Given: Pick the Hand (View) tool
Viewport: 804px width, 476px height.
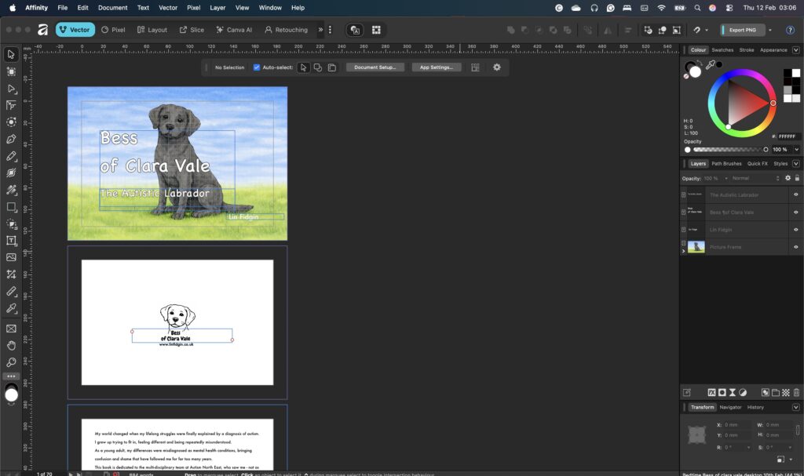Looking at the screenshot, I should point(11,345).
